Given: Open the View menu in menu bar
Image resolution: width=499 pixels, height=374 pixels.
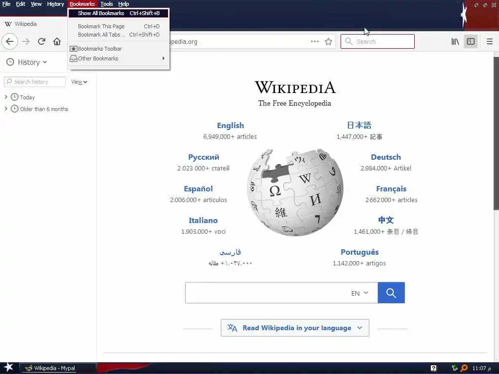Looking at the screenshot, I should pos(36,4).
